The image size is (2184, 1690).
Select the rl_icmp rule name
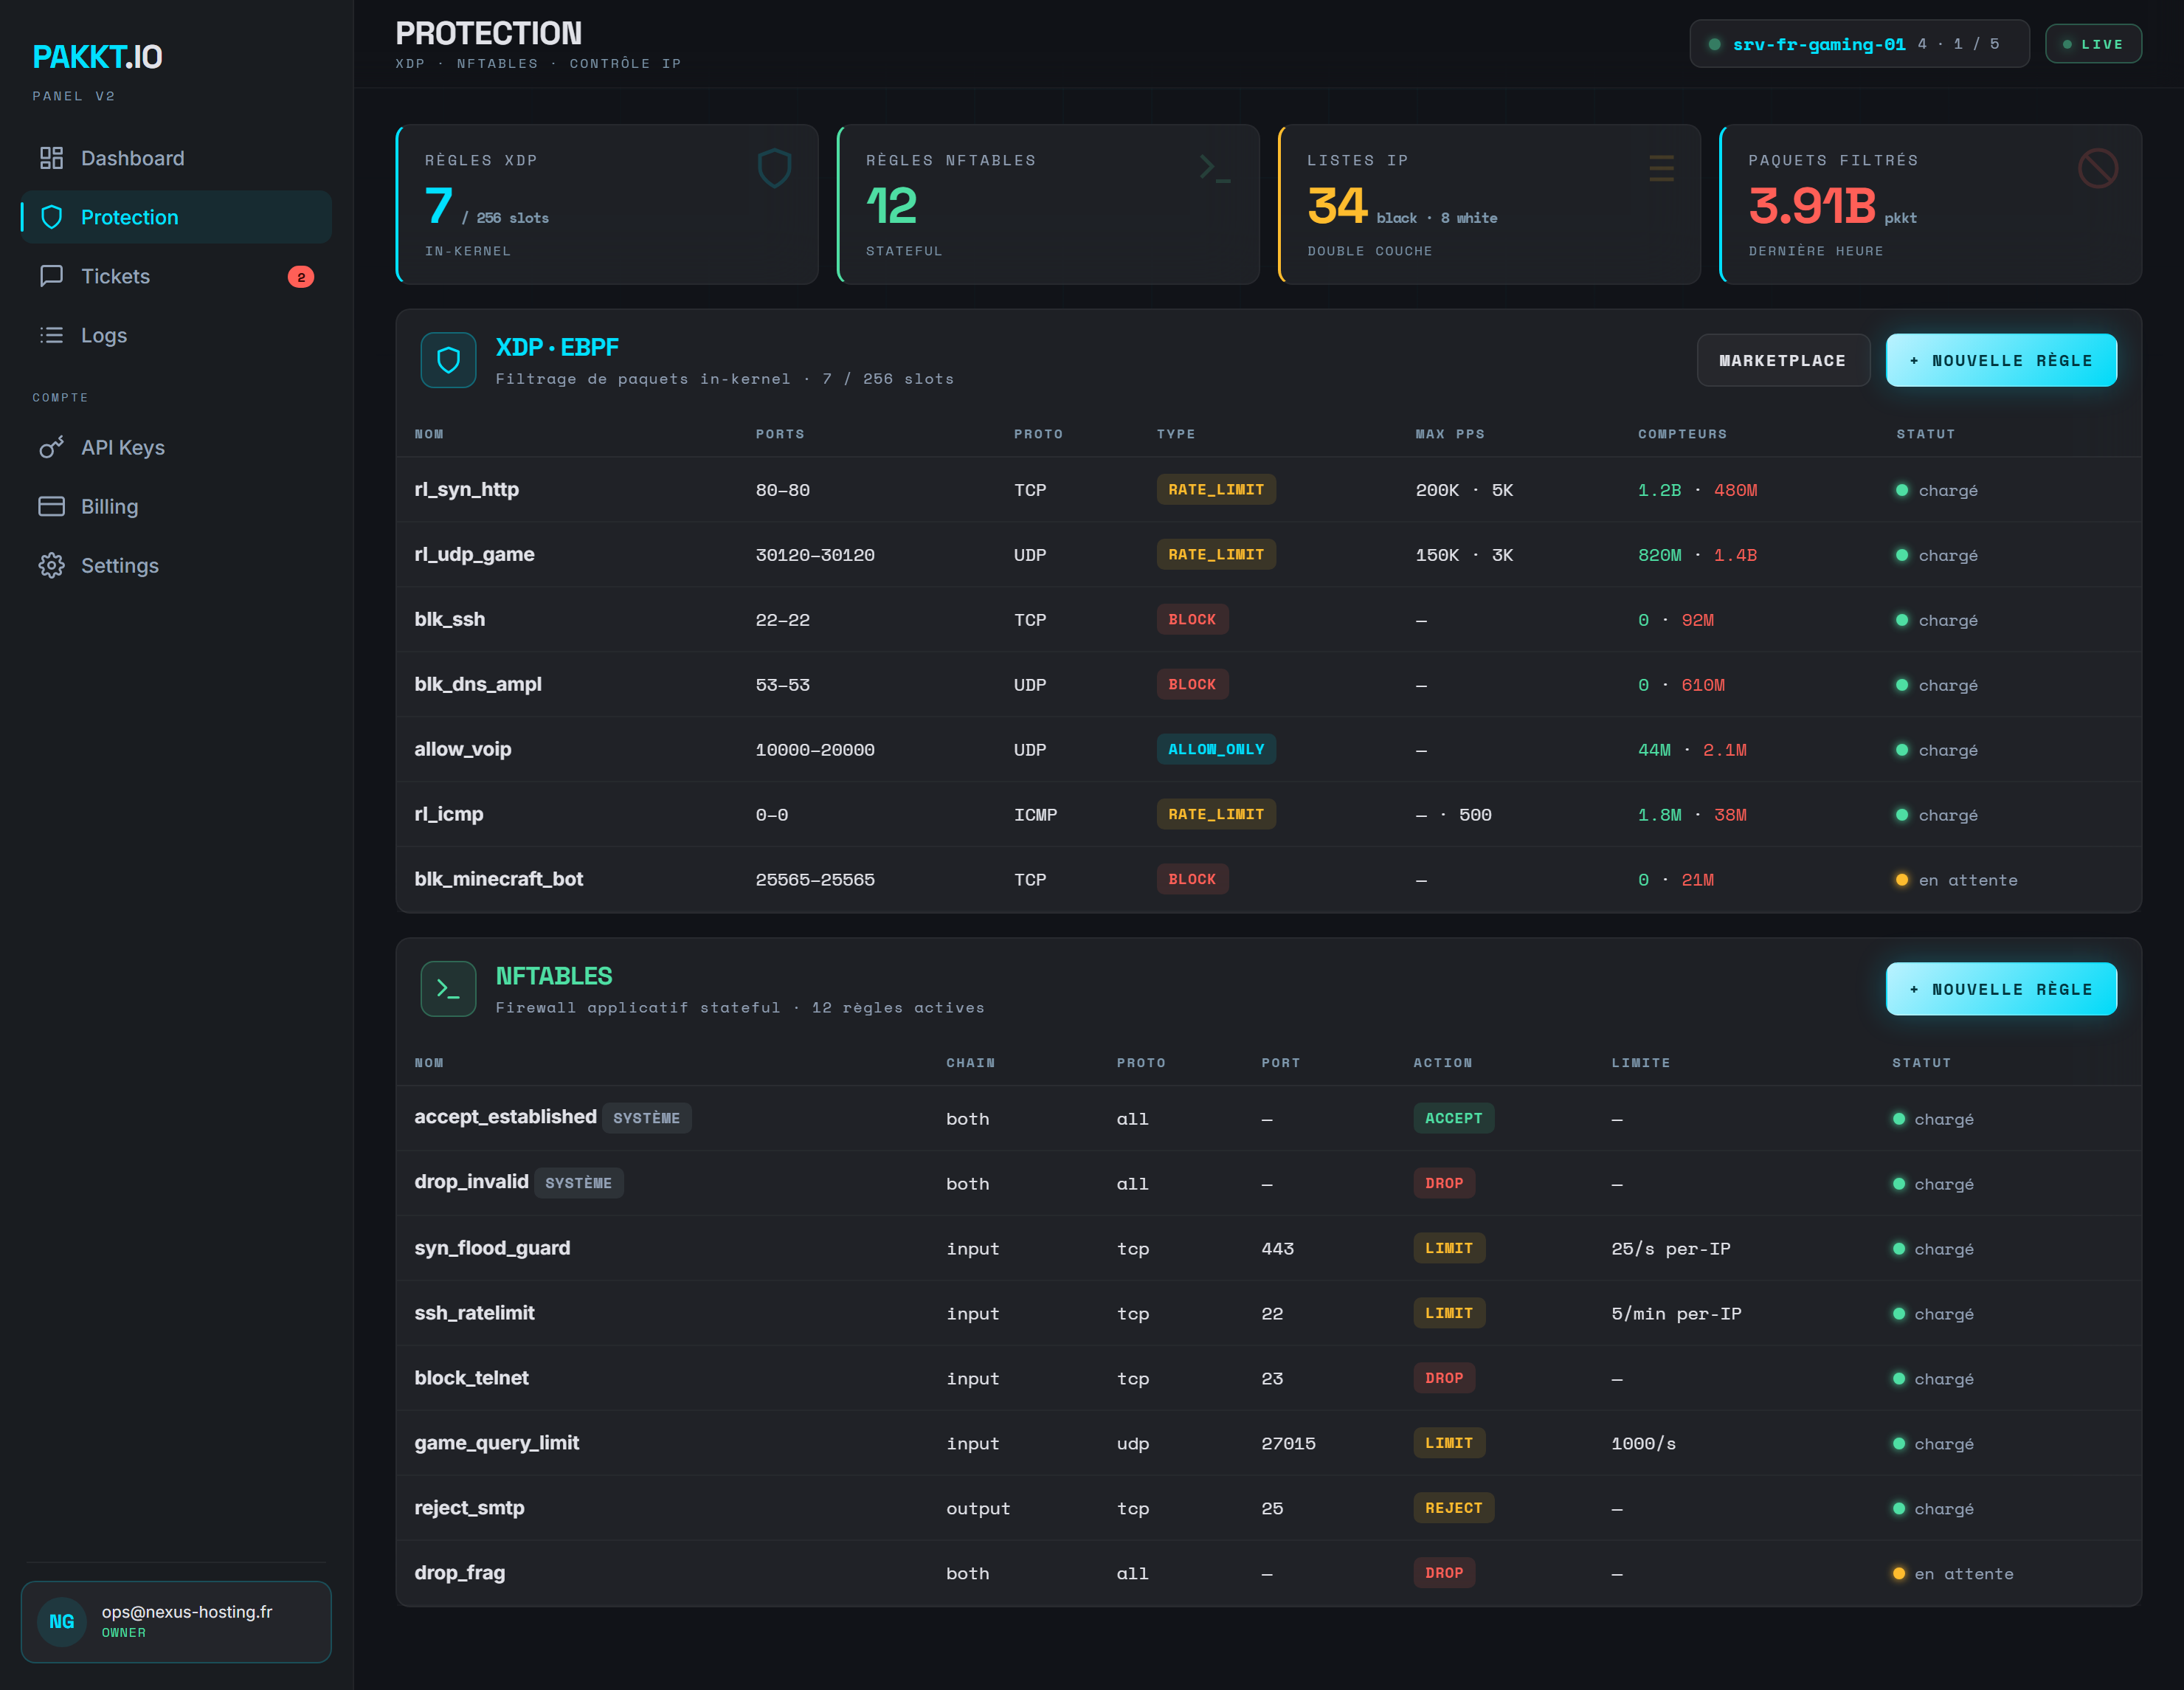(448, 814)
